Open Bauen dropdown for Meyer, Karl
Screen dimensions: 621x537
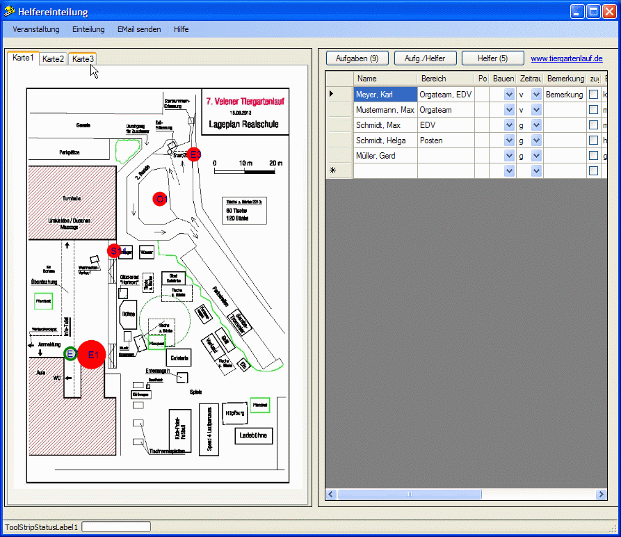(509, 94)
